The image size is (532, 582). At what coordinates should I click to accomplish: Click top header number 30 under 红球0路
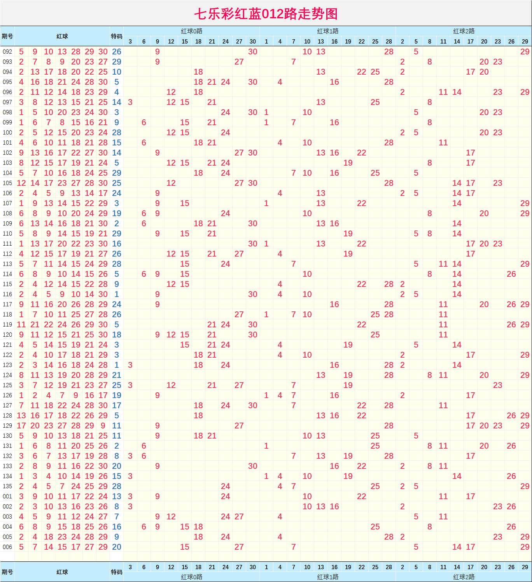[x=253, y=42]
